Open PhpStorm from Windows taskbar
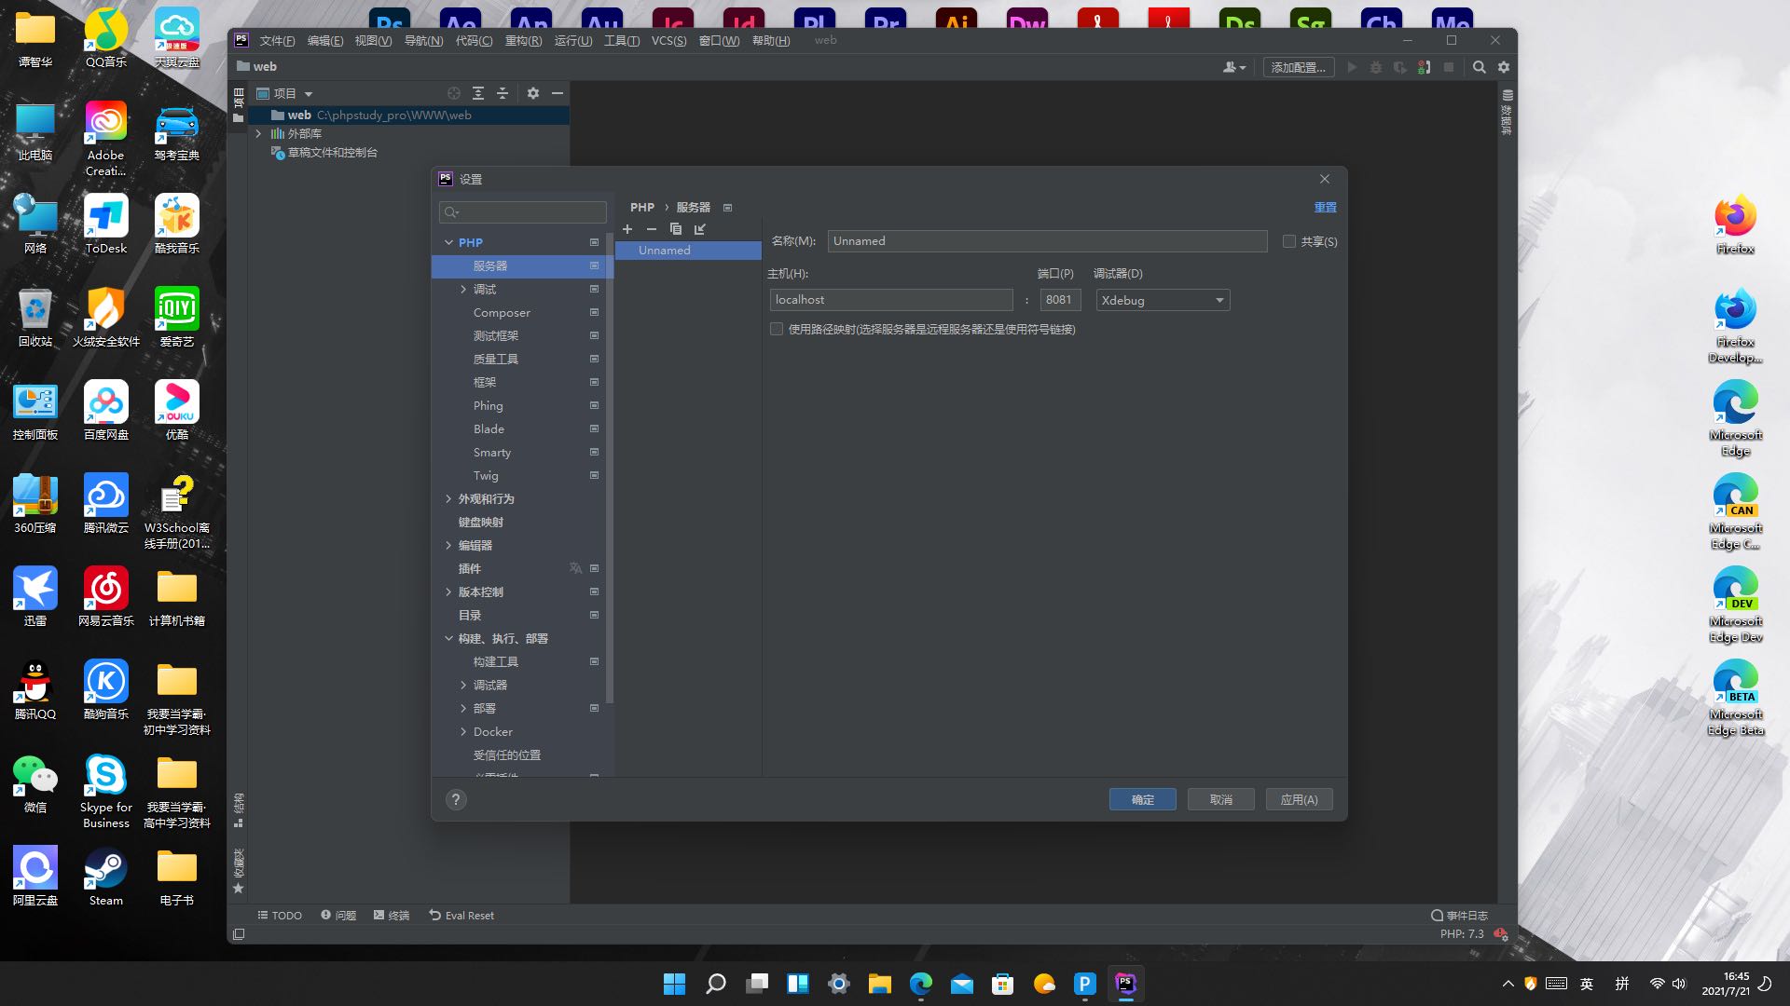The height and width of the screenshot is (1006, 1790). (1125, 984)
